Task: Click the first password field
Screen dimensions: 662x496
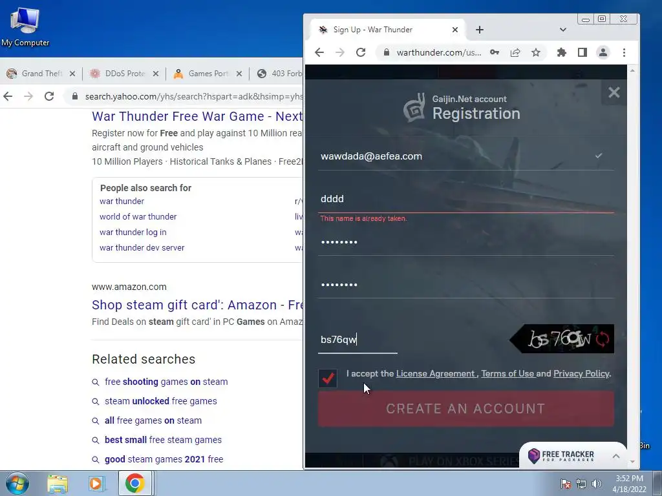Action: tap(465, 242)
